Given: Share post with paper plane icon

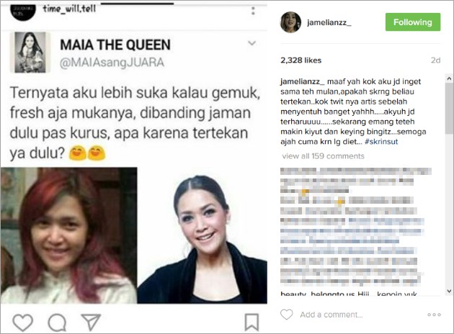Looking at the screenshot, I should point(91,322).
